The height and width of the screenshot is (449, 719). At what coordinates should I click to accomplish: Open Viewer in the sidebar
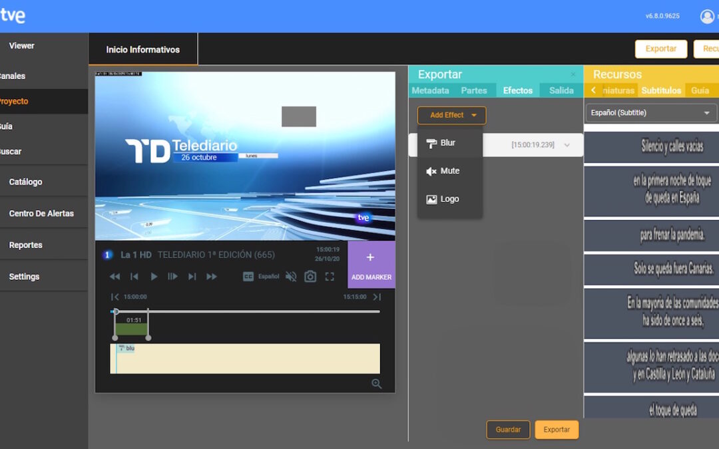pyautogui.click(x=21, y=46)
